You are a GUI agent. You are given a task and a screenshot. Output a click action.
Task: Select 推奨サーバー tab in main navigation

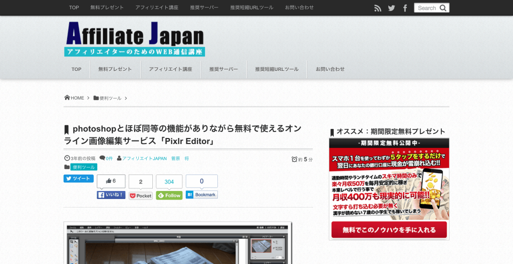[x=224, y=69]
